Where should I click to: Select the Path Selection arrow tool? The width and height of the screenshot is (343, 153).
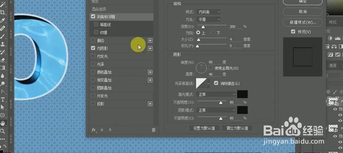(2, 107)
